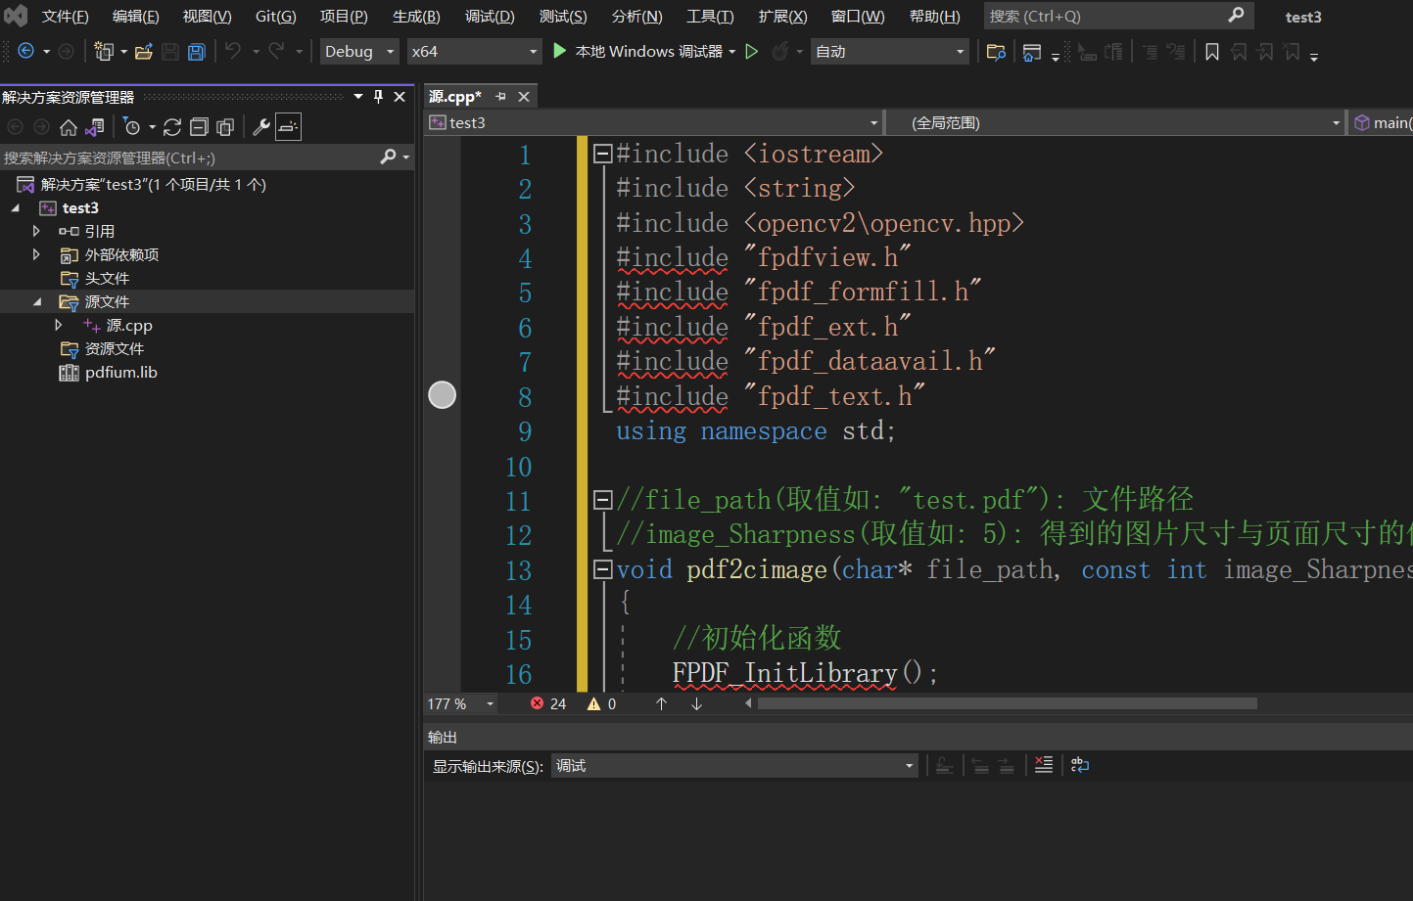Click the 本地 Windows 调试器 button label
Screen dimensions: 1413x901
coord(649,52)
